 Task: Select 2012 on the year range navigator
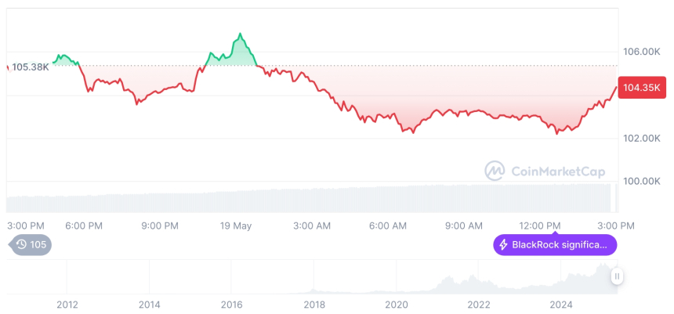[67, 305]
